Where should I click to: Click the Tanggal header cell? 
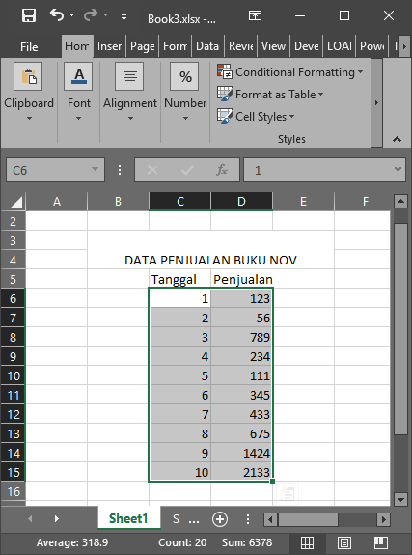coord(179,279)
